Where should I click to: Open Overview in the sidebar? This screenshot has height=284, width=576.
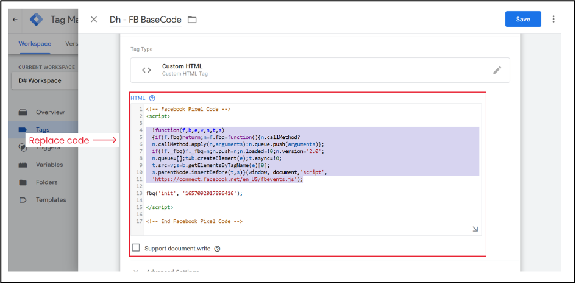click(x=50, y=112)
